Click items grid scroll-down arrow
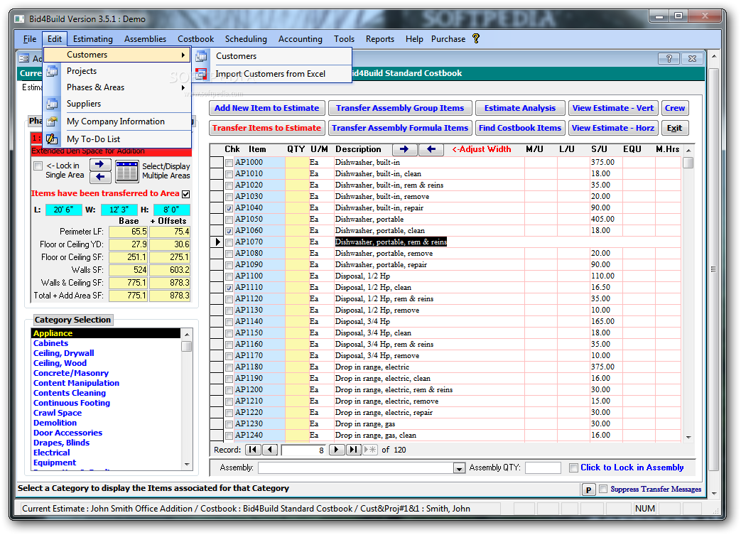The width and height of the screenshot is (741, 535). 688,438
